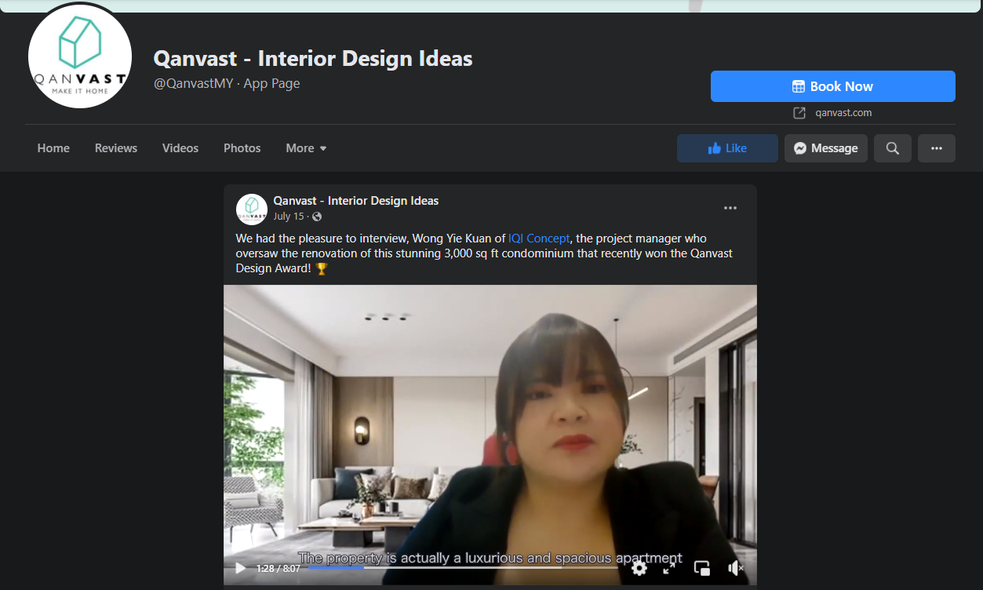The image size is (983, 590).
Task: Send a Message to the page
Action: coord(825,148)
